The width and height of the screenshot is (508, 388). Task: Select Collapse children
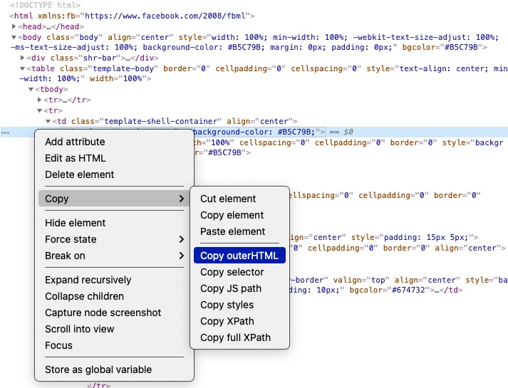114,296
